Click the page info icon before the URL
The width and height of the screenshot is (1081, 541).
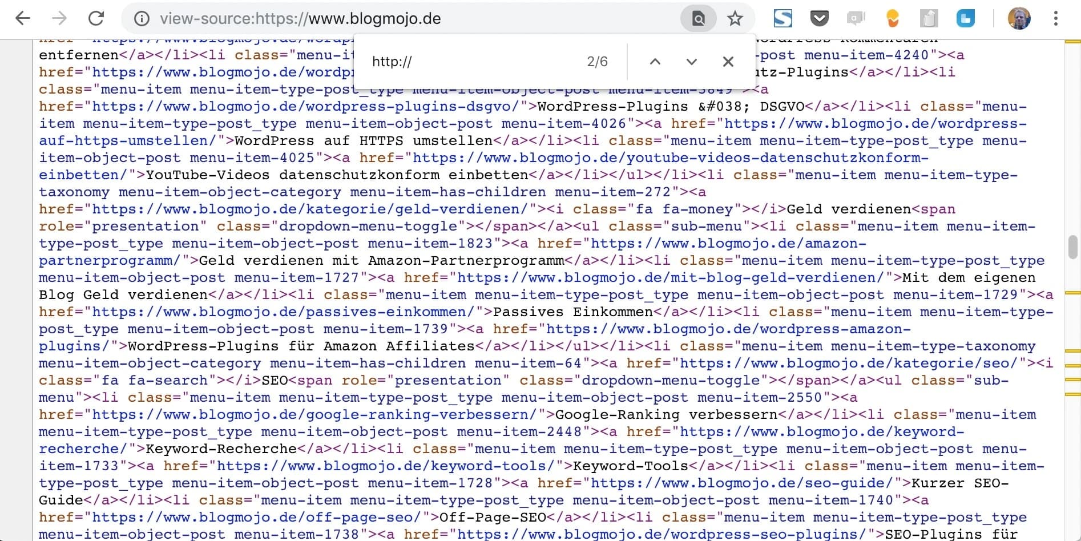coord(141,18)
